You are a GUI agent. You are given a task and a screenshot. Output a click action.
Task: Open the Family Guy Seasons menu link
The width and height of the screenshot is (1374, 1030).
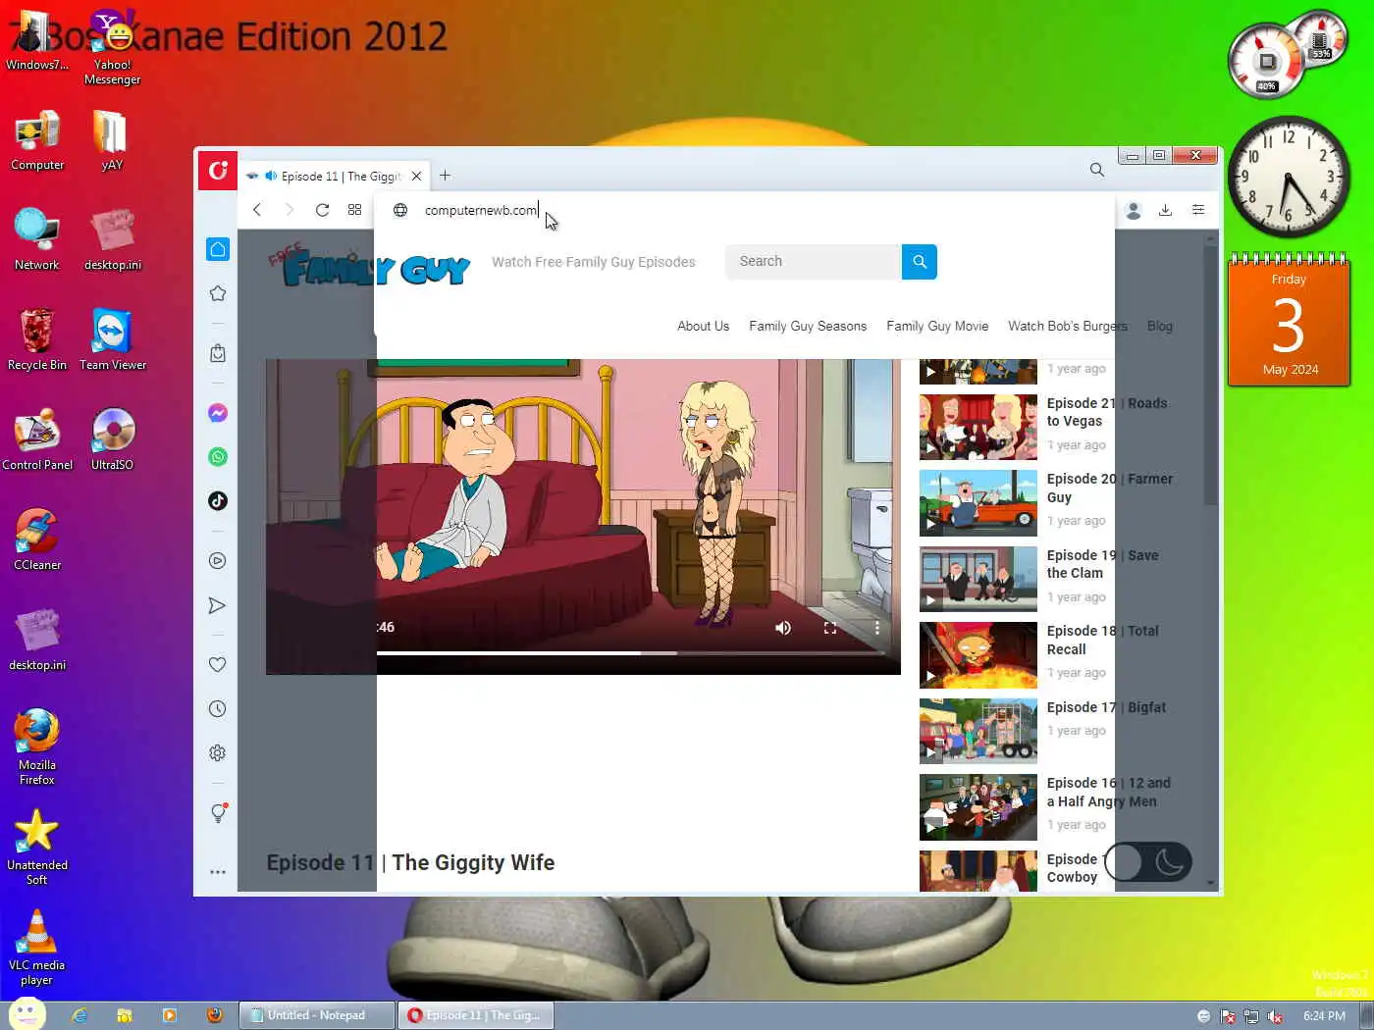(x=808, y=326)
